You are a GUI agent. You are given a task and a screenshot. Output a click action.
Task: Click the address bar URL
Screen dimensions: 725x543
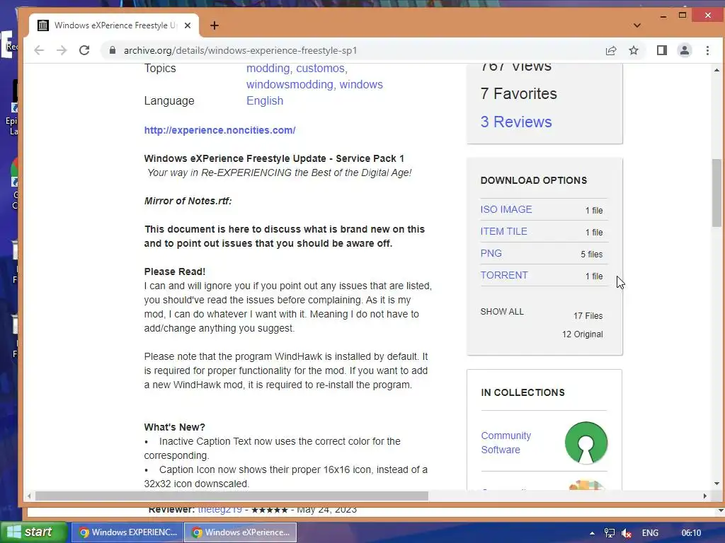(x=241, y=50)
